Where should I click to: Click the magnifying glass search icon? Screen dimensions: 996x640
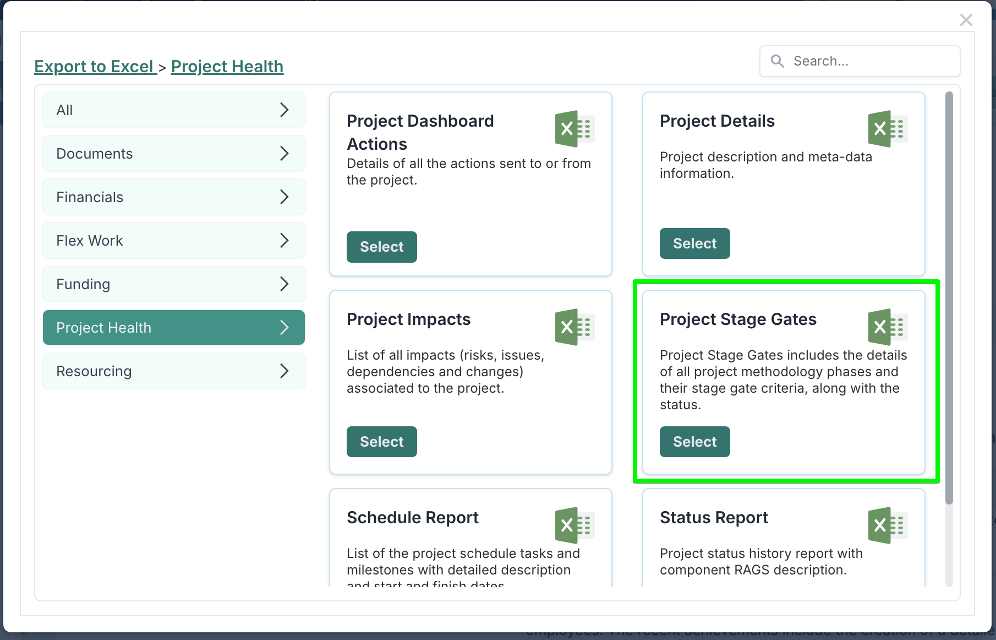click(x=778, y=61)
